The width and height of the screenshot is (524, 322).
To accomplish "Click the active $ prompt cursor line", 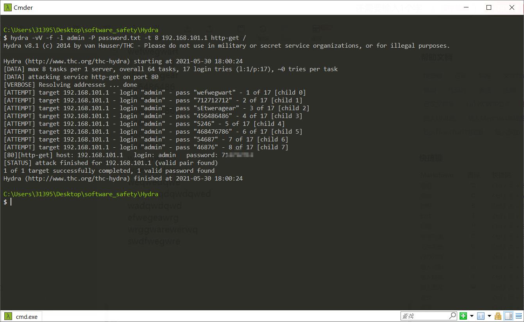I will click(7, 202).
